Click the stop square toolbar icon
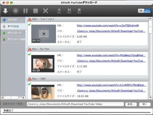Viewport: 153px width, 115px height. click(35, 11)
